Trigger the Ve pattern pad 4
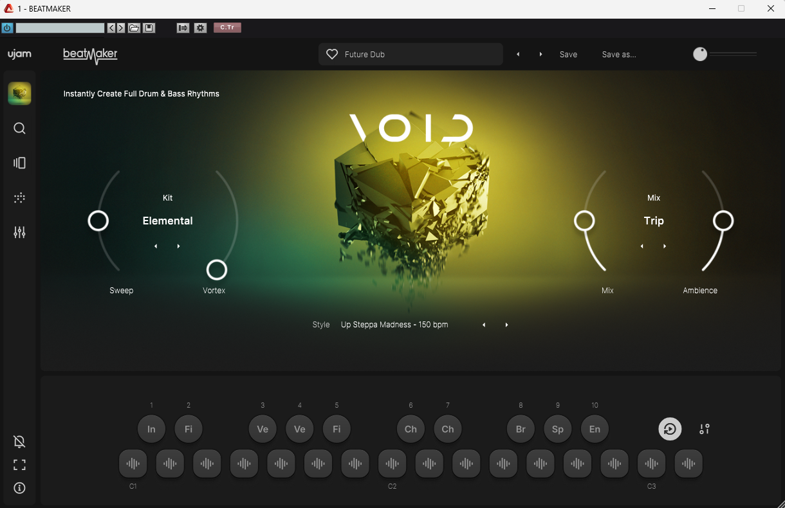 point(300,429)
